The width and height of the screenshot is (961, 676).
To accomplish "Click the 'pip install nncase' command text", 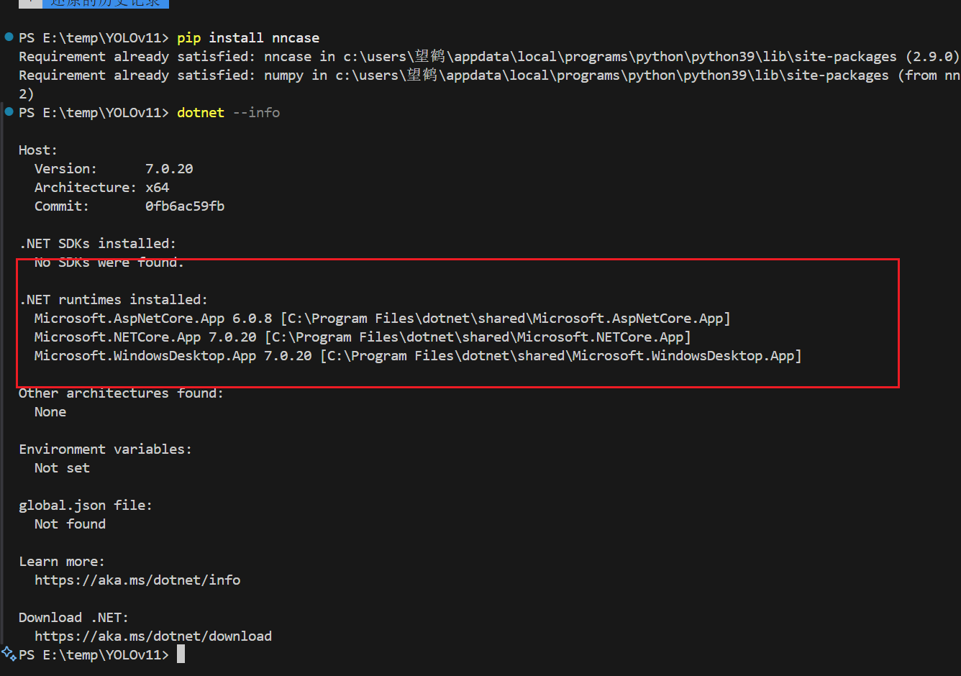I will coord(248,37).
